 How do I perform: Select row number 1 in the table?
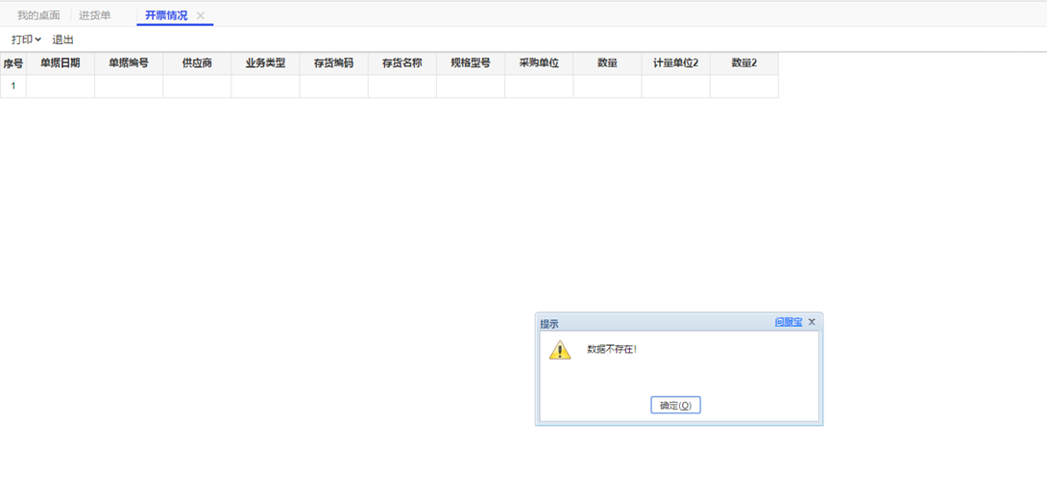[x=13, y=87]
